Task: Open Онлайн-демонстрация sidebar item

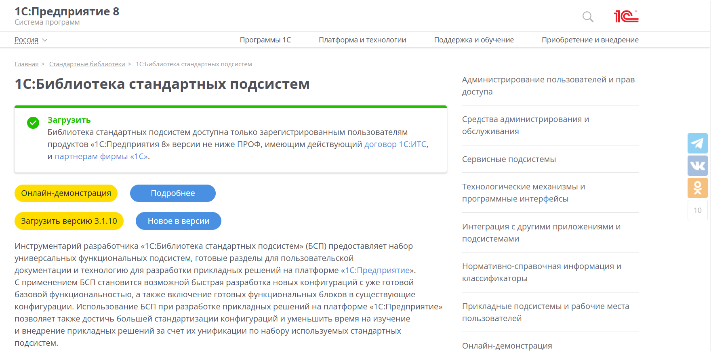Action: pyautogui.click(x=507, y=346)
